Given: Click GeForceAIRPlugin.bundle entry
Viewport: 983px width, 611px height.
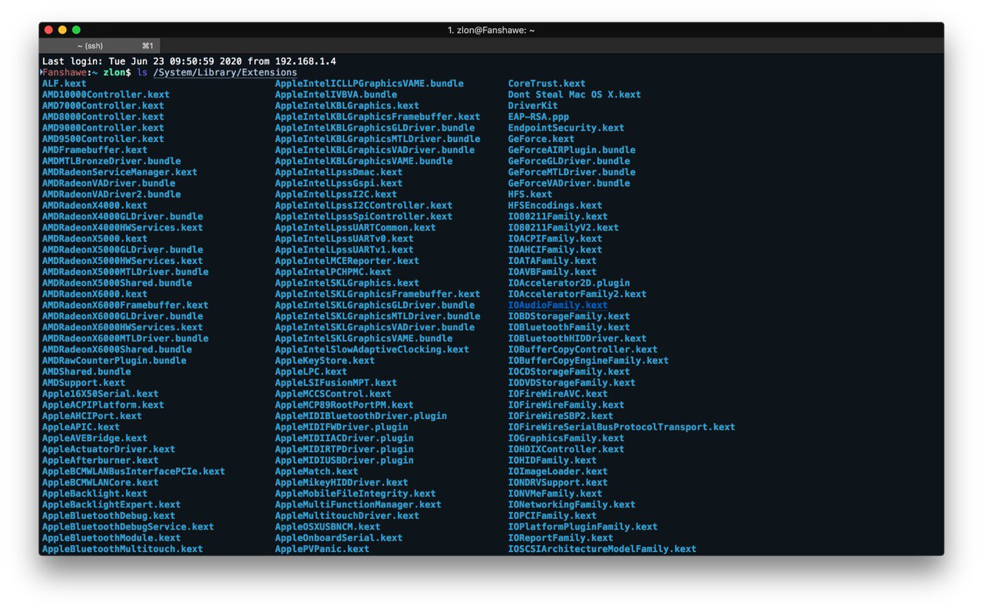Looking at the screenshot, I should (x=571, y=150).
